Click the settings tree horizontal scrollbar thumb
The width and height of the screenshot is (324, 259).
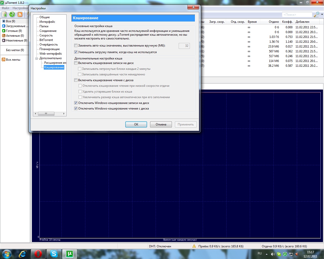(46, 114)
